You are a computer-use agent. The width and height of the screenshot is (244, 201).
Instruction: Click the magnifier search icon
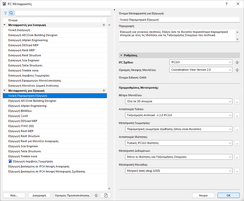11,13
